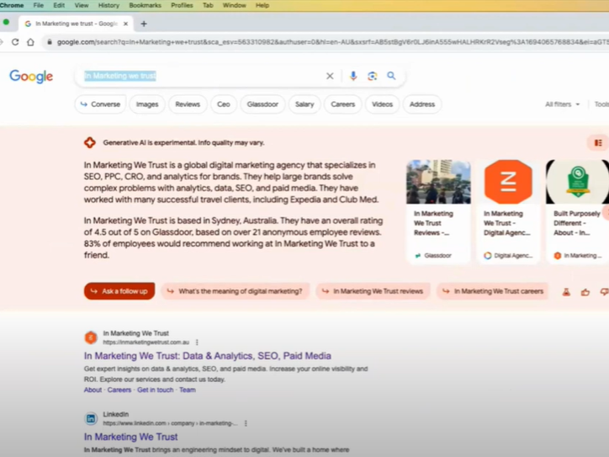Screen dimensions: 609x457
Task: Choose In Marketing We Trust reviews suggestion
Action: [x=373, y=291]
